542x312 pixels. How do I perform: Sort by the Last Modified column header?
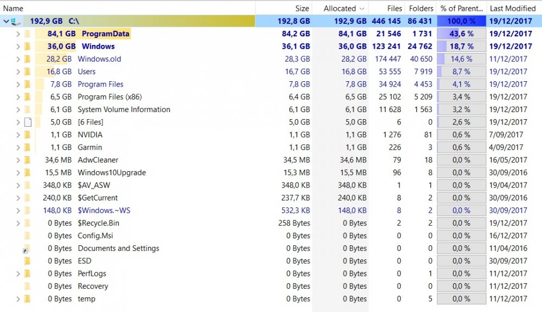(512, 8)
